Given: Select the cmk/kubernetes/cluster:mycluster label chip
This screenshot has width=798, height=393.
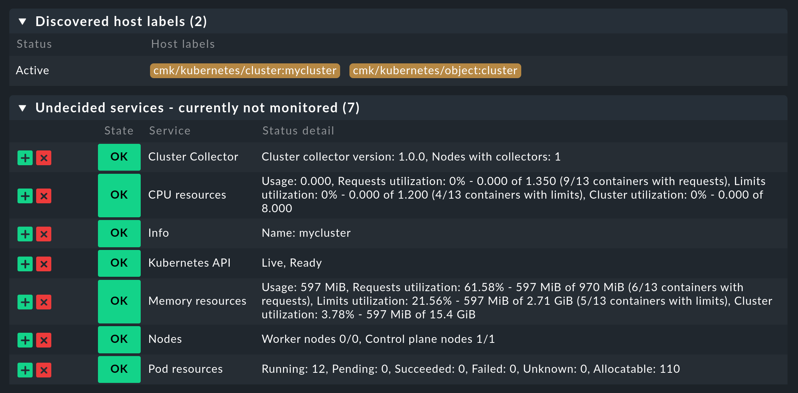Looking at the screenshot, I should click(x=244, y=70).
